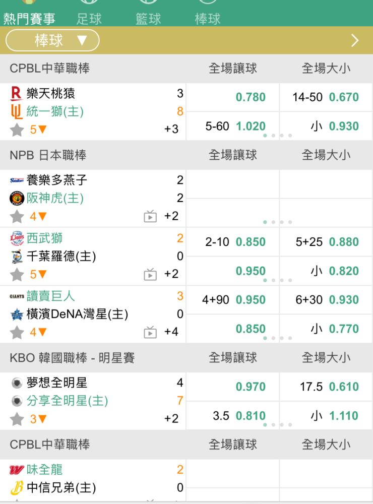Select 西武獅 handicap odds 0.850
The image size is (373, 504).
click(251, 242)
